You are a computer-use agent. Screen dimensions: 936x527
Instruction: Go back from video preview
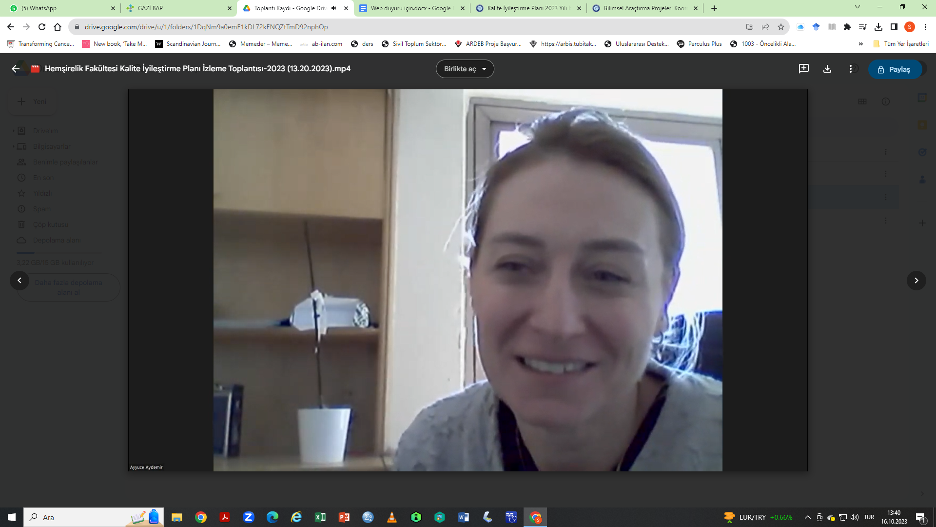click(x=16, y=69)
